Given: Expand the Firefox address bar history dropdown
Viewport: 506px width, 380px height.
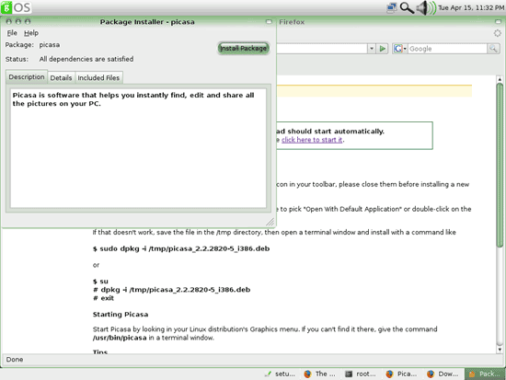Looking at the screenshot, I should point(372,49).
